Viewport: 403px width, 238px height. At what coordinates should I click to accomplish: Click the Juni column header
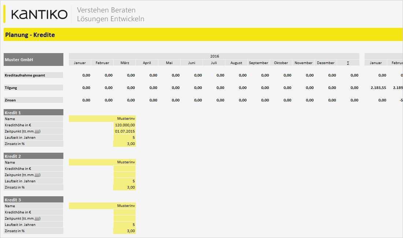[x=192, y=63]
